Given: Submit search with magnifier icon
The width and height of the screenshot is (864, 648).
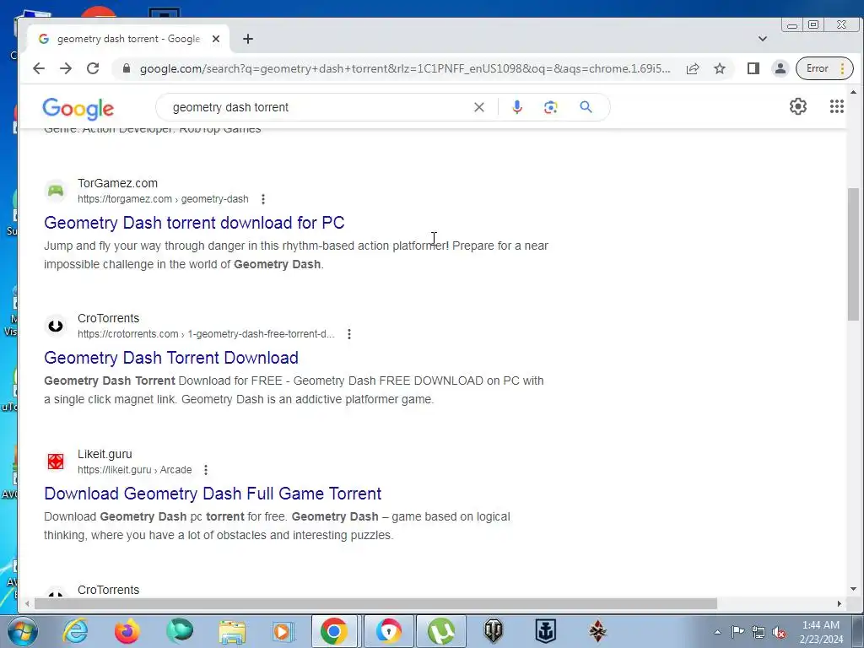Looking at the screenshot, I should (x=586, y=107).
